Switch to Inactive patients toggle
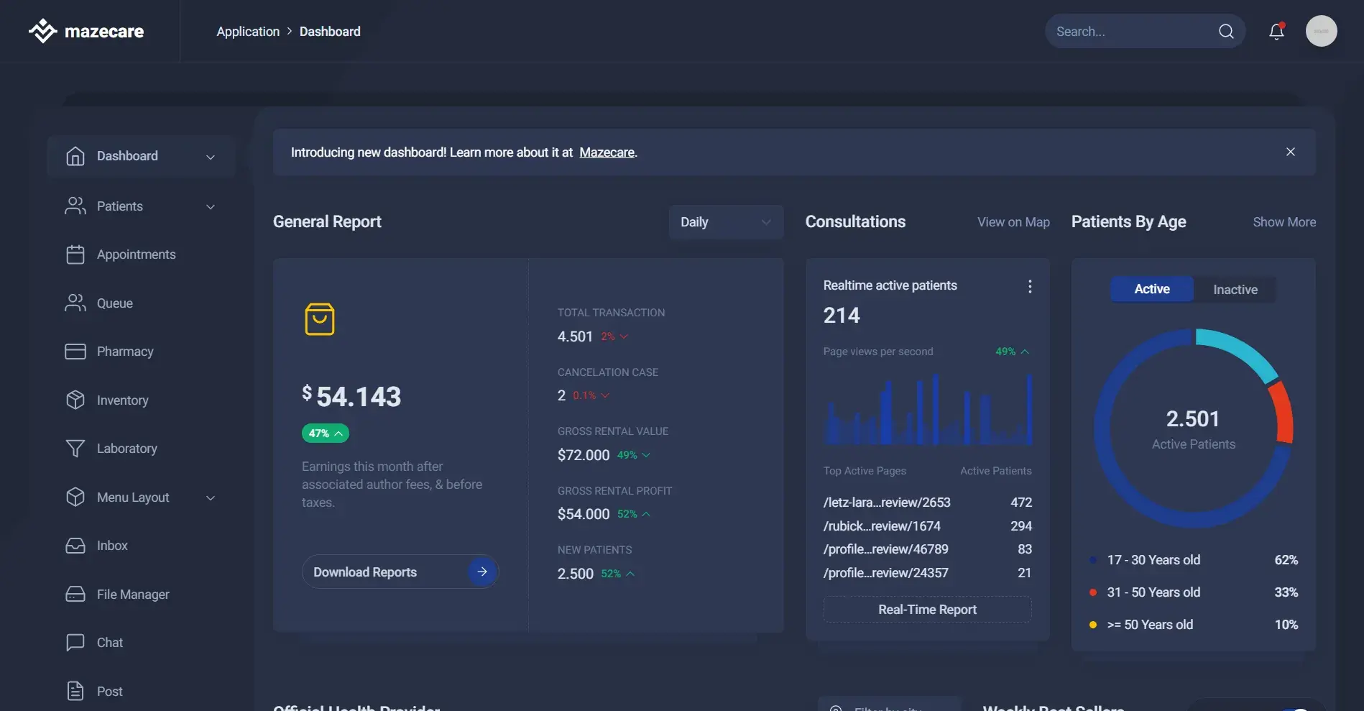The image size is (1364, 711). pyautogui.click(x=1235, y=289)
